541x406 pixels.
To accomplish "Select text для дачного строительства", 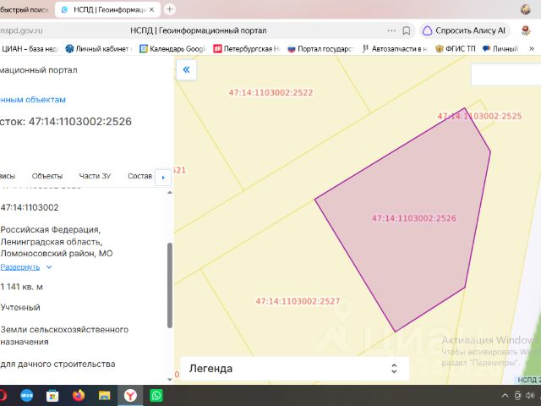I will (57, 364).
